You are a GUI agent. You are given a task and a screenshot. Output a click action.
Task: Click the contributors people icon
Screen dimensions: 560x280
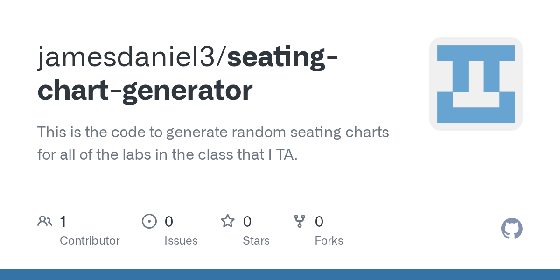coord(45,221)
